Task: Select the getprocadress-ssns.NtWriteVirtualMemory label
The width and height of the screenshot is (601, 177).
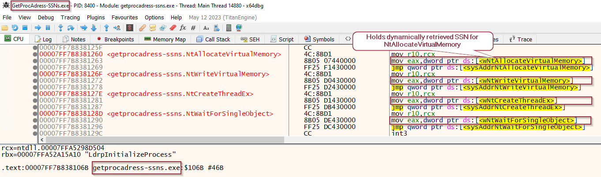Action: (x=188, y=74)
